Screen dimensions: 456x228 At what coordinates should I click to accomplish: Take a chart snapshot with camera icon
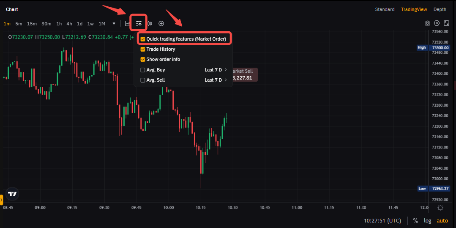click(427, 23)
